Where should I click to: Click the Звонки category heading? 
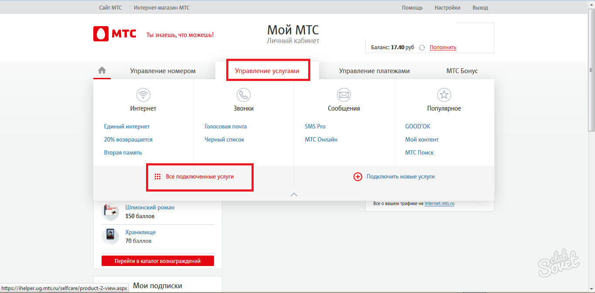pyautogui.click(x=243, y=108)
